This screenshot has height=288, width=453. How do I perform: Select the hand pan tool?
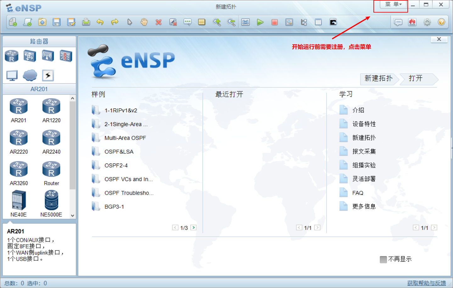[144, 22]
